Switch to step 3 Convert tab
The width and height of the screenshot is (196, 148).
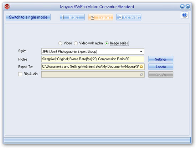[129, 17]
